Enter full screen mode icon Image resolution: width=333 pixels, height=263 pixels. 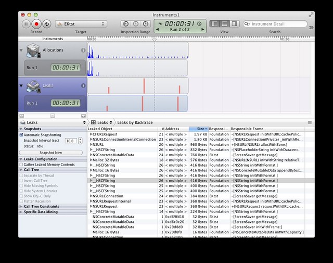click(x=311, y=15)
